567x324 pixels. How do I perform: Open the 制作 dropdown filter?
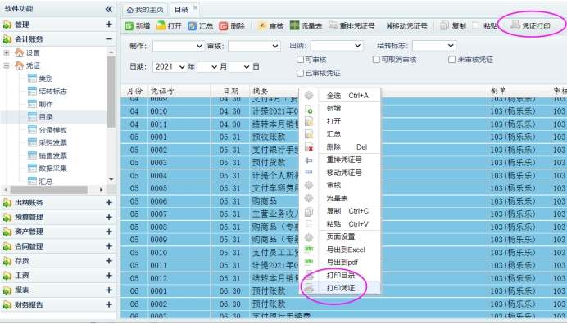[x=179, y=46]
